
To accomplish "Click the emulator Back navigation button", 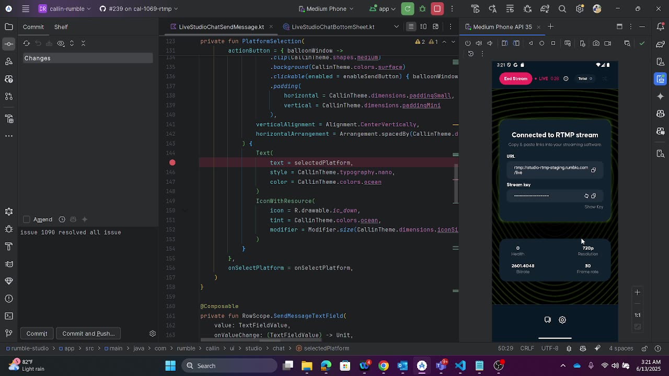I will click(x=531, y=43).
